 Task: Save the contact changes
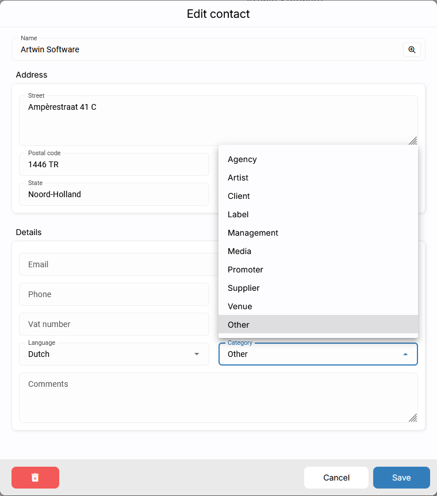coord(401,478)
